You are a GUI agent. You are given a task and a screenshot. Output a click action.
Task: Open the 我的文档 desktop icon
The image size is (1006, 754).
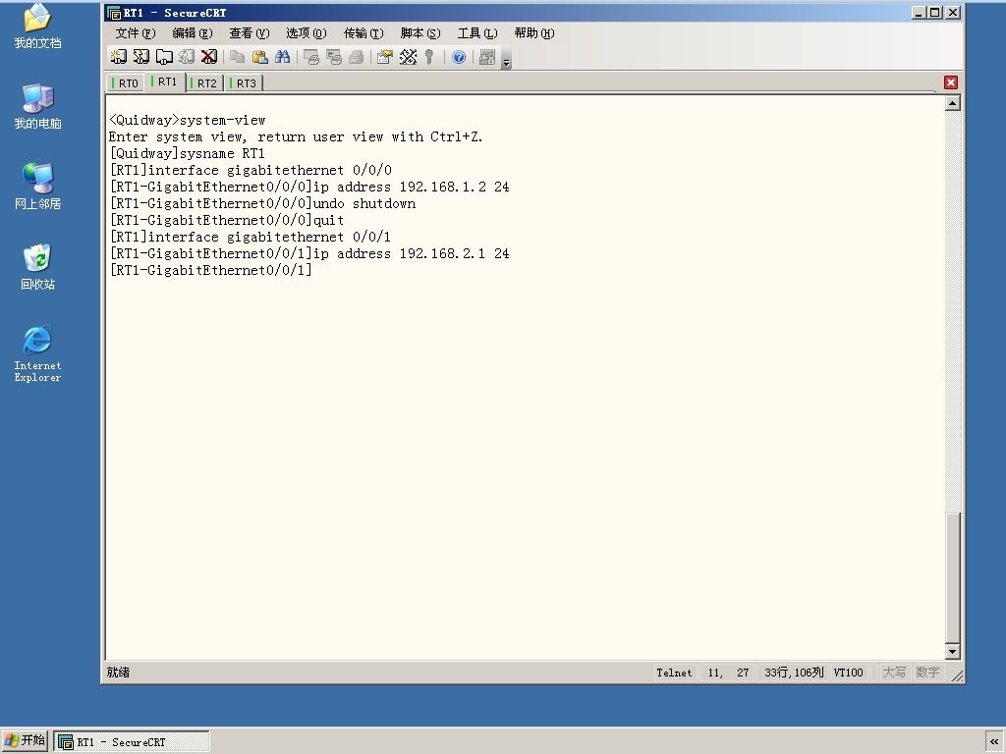[x=38, y=26]
